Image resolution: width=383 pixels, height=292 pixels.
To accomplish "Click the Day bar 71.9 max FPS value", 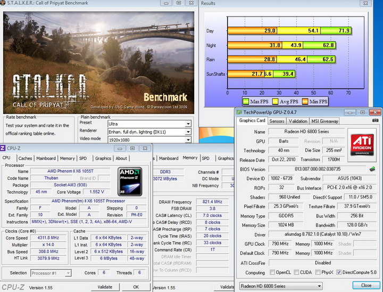I will [x=344, y=30].
